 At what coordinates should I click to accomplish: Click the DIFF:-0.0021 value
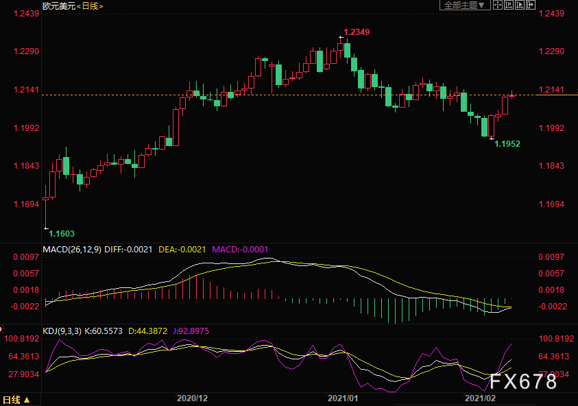pos(128,250)
